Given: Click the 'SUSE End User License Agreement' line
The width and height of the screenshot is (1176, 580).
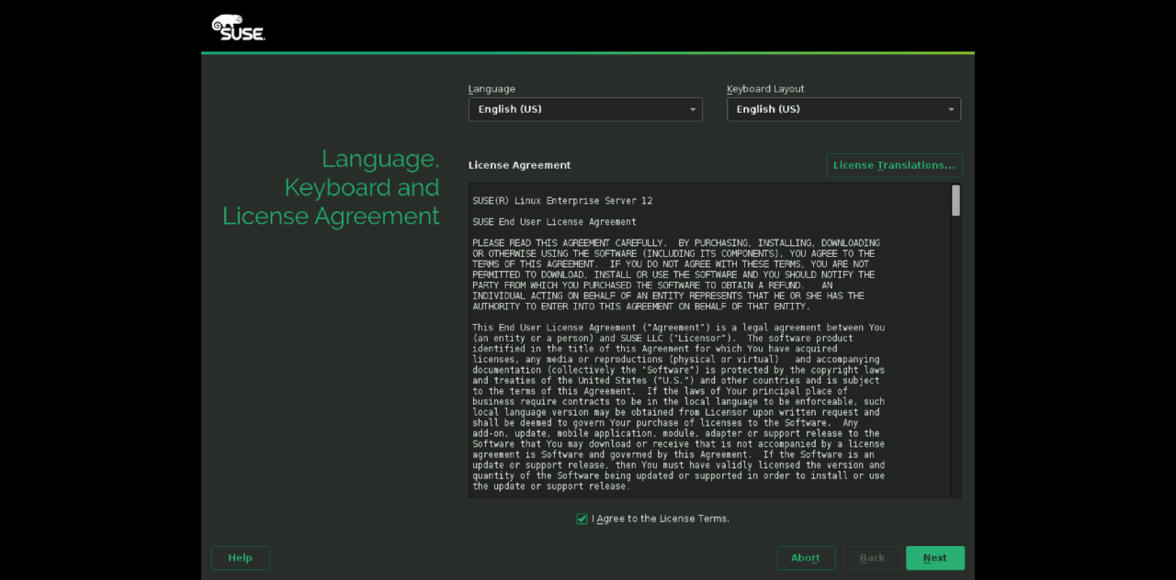Looking at the screenshot, I should tap(554, 222).
